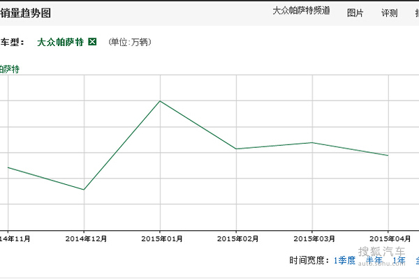Screen dimensions: 419x279
Task: Set time width to 1年
Action: click(399, 260)
